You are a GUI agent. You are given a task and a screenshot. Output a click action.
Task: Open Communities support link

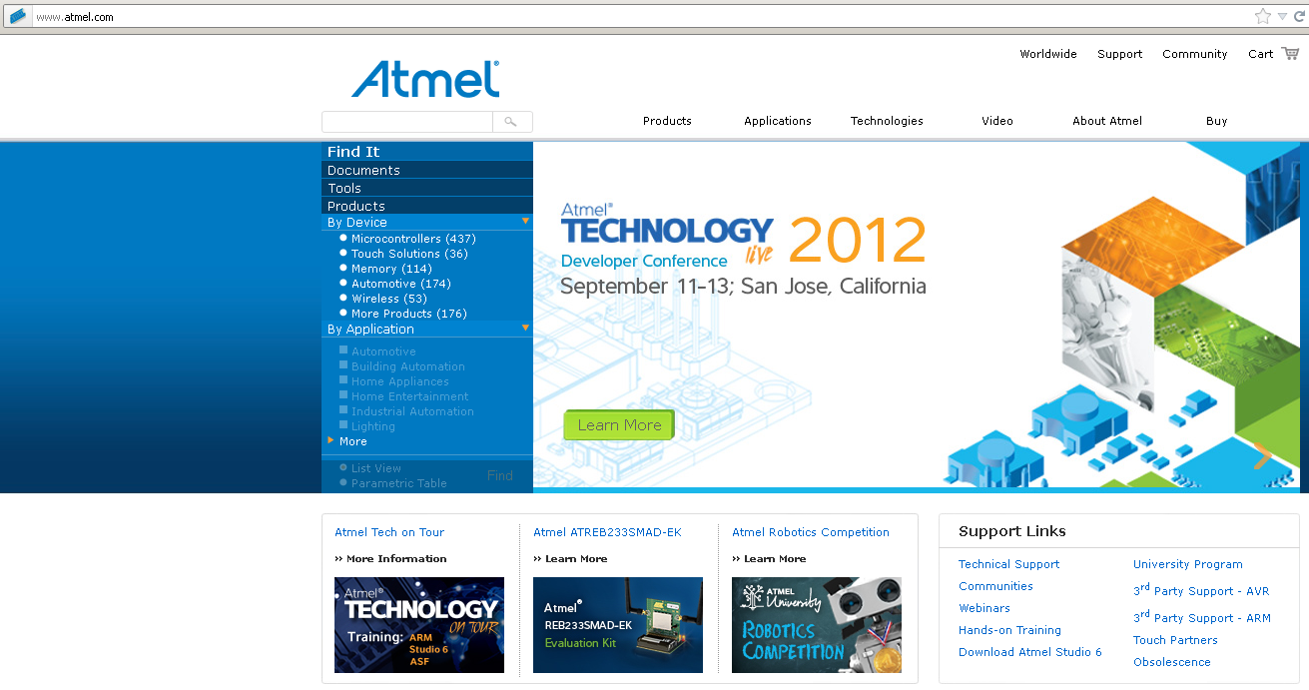pyautogui.click(x=995, y=586)
